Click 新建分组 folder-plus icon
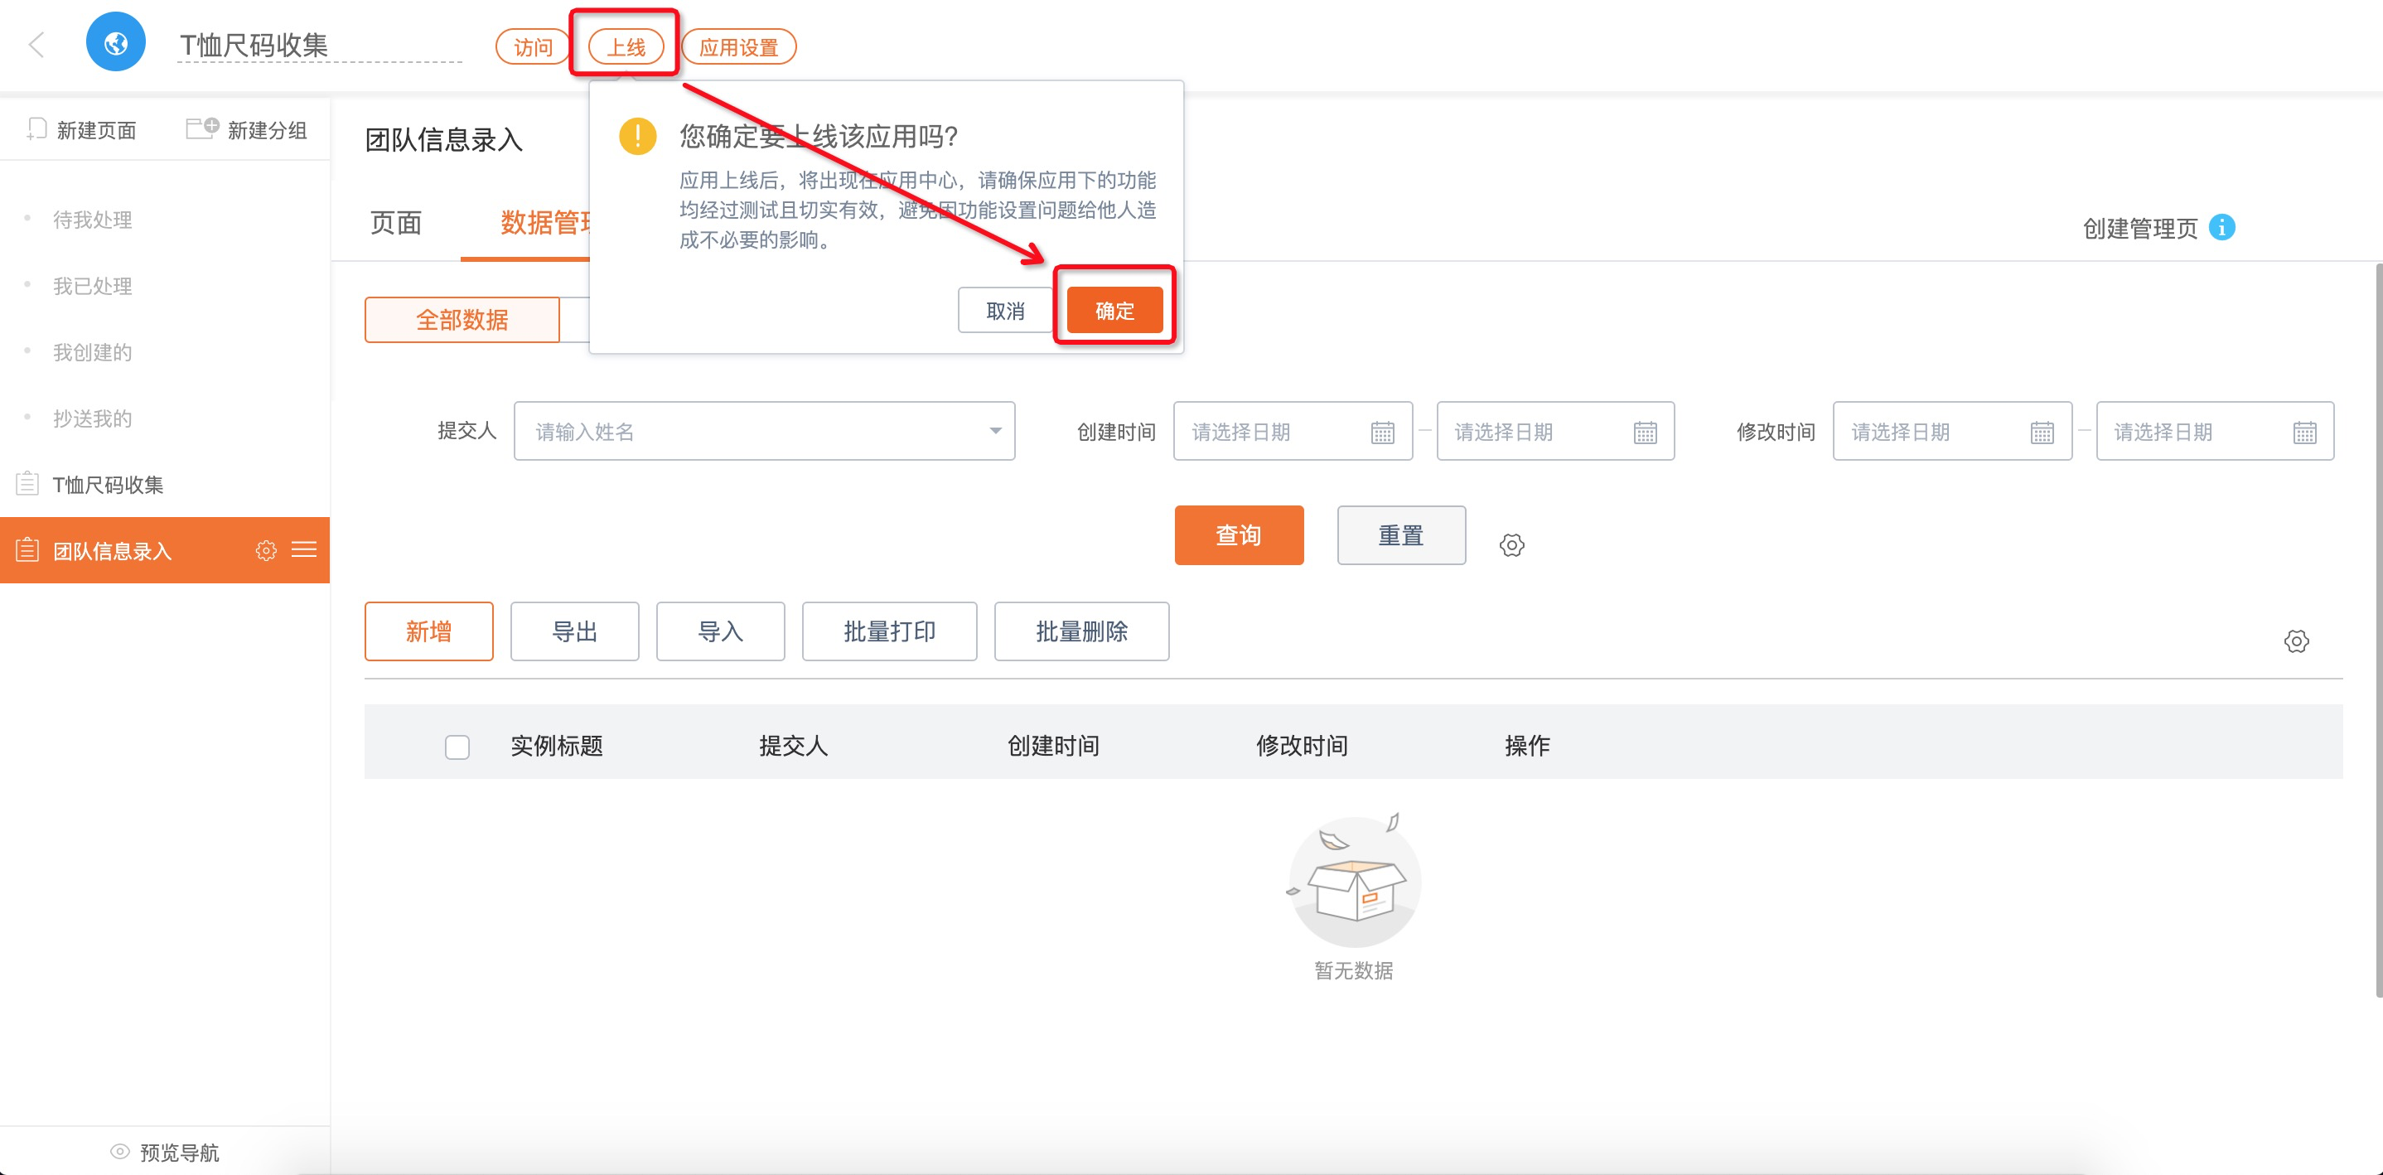The image size is (2383, 1175). coord(201,128)
